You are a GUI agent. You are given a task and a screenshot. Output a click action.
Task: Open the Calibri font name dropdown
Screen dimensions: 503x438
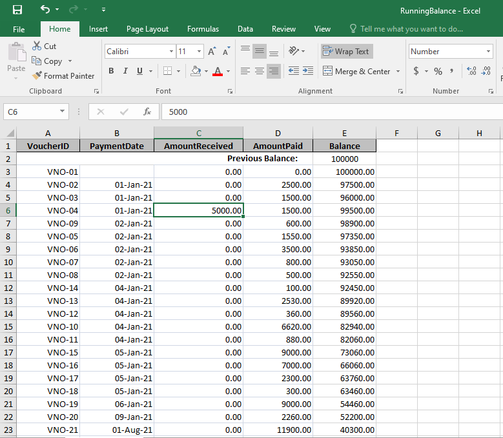[x=171, y=51]
